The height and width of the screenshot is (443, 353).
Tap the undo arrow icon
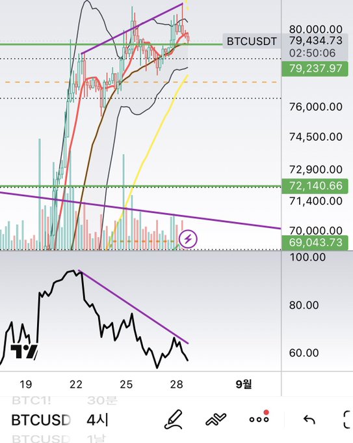309,420
